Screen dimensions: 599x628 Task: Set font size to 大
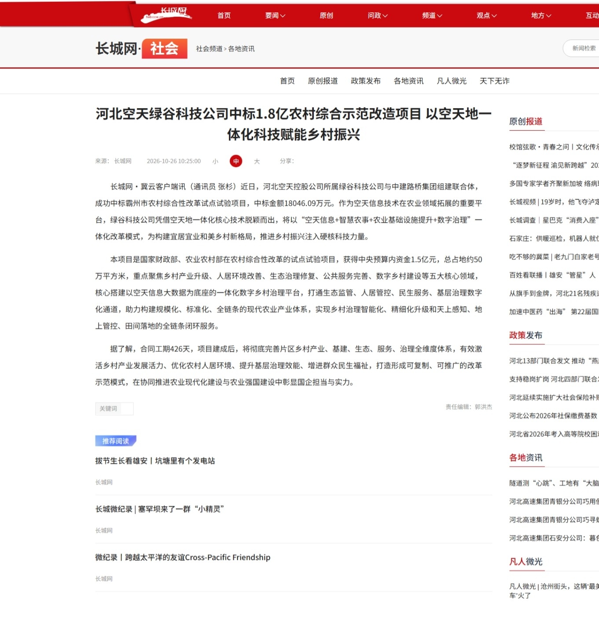[x=257, y=161]
